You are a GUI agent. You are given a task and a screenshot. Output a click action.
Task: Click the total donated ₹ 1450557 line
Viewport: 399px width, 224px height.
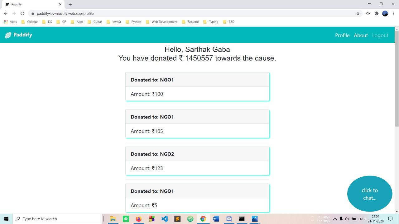coord(197,58)
